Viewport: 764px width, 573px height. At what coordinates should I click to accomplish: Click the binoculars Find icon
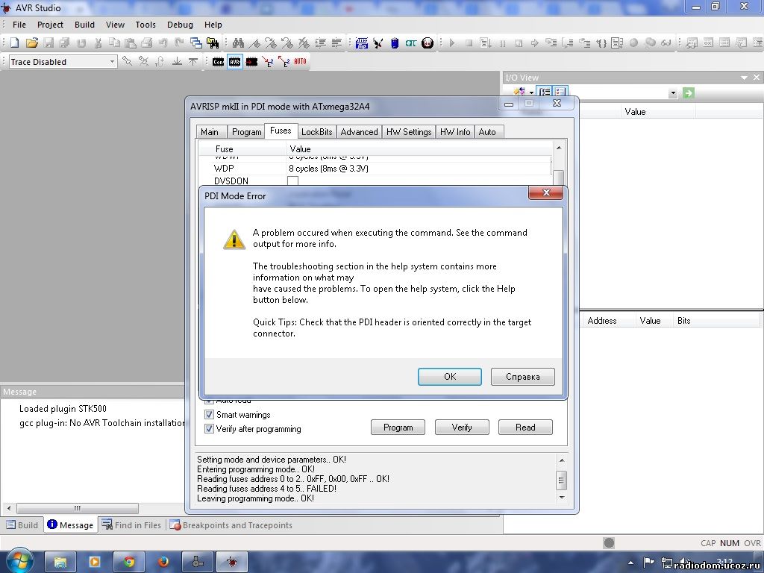pos(238,43)
